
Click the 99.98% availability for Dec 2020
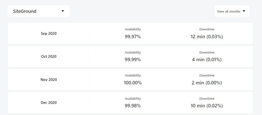(x=133, y=106)
